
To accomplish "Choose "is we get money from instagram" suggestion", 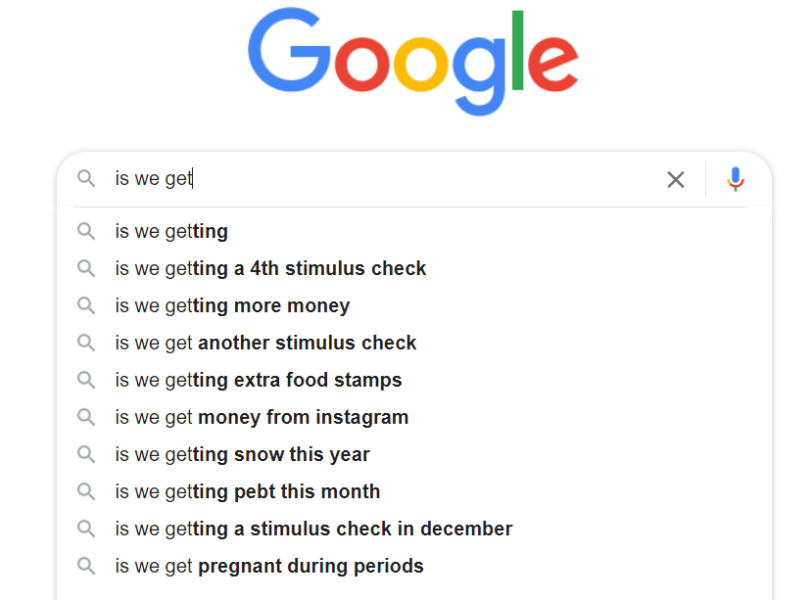I will [261, 417].
